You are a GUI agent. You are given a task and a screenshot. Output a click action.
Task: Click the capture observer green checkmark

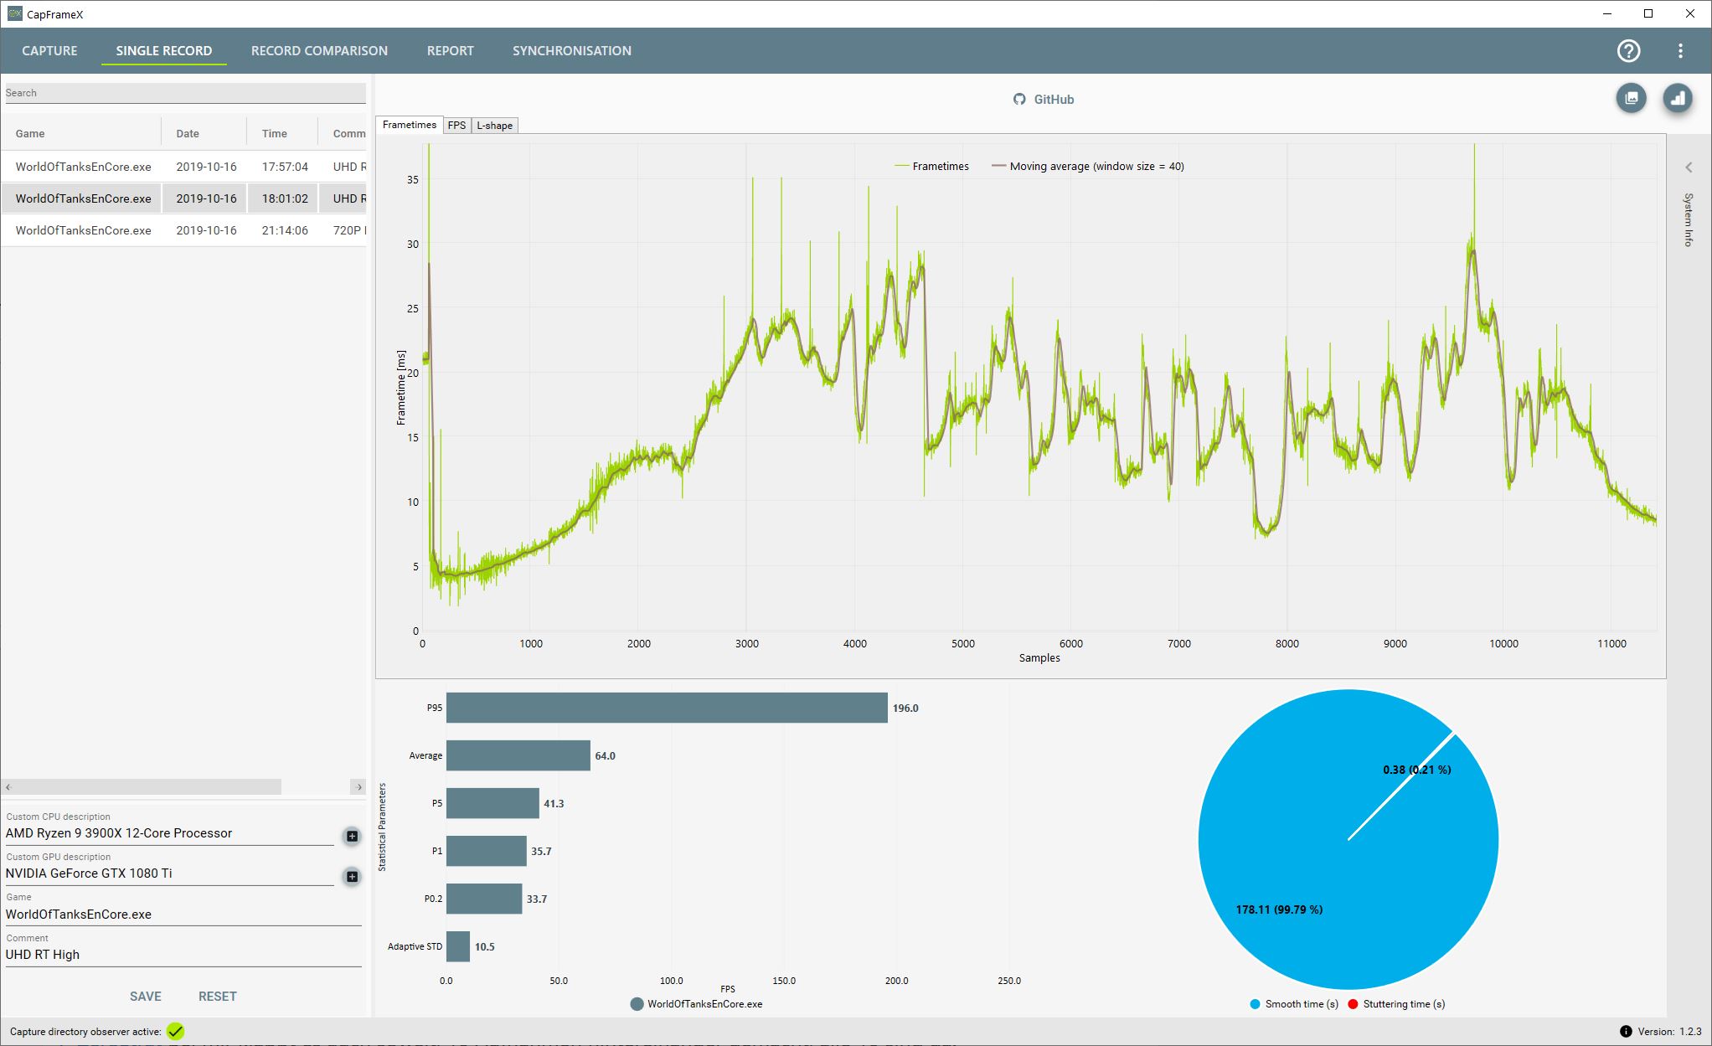(175, 1031)
